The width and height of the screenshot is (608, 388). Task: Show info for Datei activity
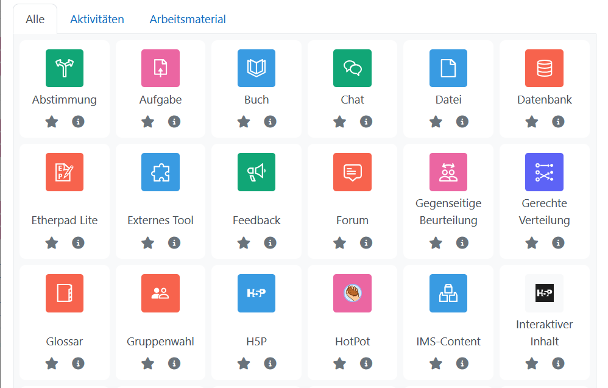(462, 122)
